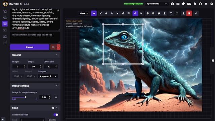Select the Color Picker eyedropper tool

tap(123, 13)
